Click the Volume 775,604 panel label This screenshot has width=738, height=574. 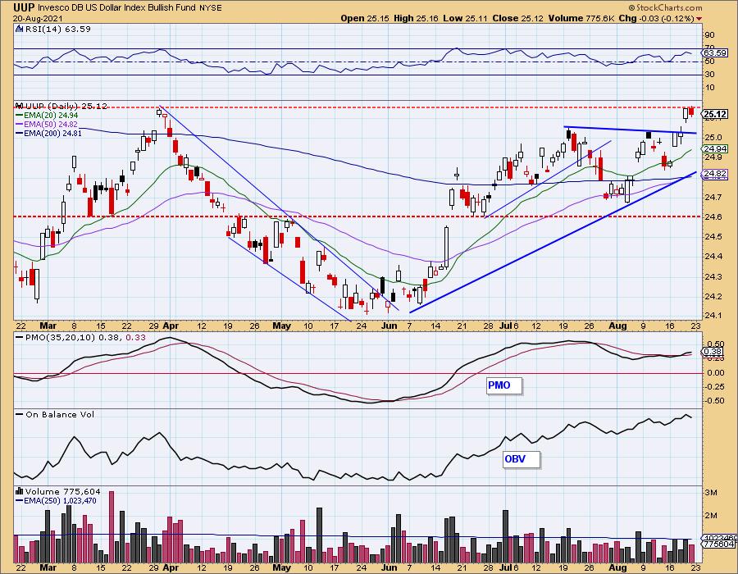point(62,492)
